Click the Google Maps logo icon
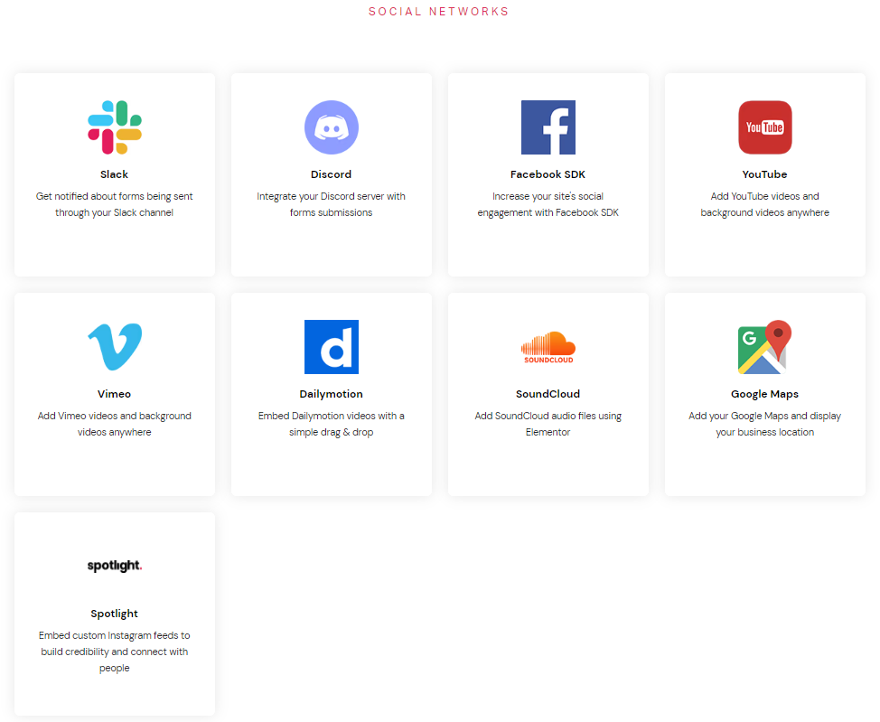Viewport: 880px width, 722px height. tap(765, 347)
